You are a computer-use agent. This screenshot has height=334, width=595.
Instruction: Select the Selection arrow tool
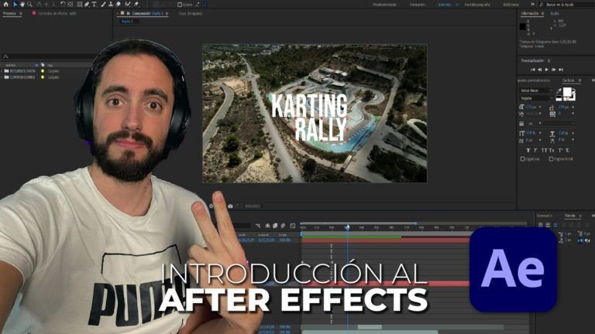click(15, 4)
